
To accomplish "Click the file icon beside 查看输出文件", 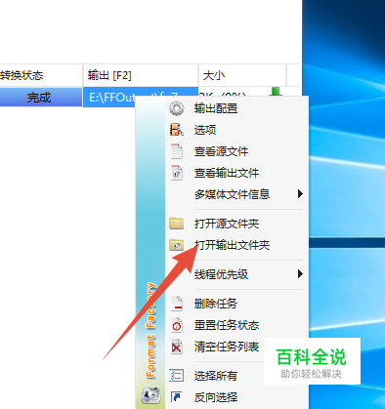I will click(177, 173).
